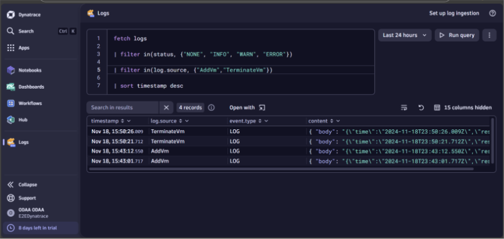Image resolution: width=504 pixels, height=239 pixels.
Task: Click TerminateVm cell in 15:50:26 row
Action: (168, 131)
